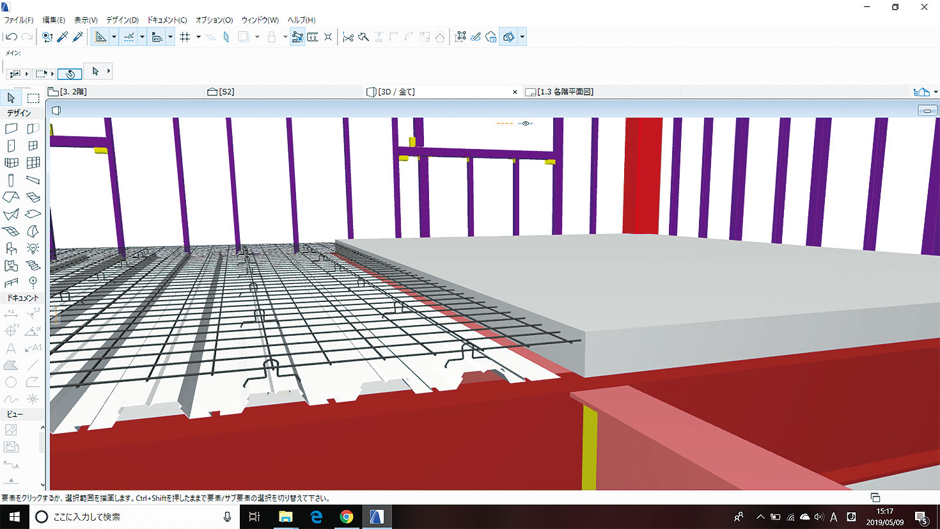Select the Marquee tool in the toolbox
This screenshot has width=940, height=529.
(x=33, y=98)
